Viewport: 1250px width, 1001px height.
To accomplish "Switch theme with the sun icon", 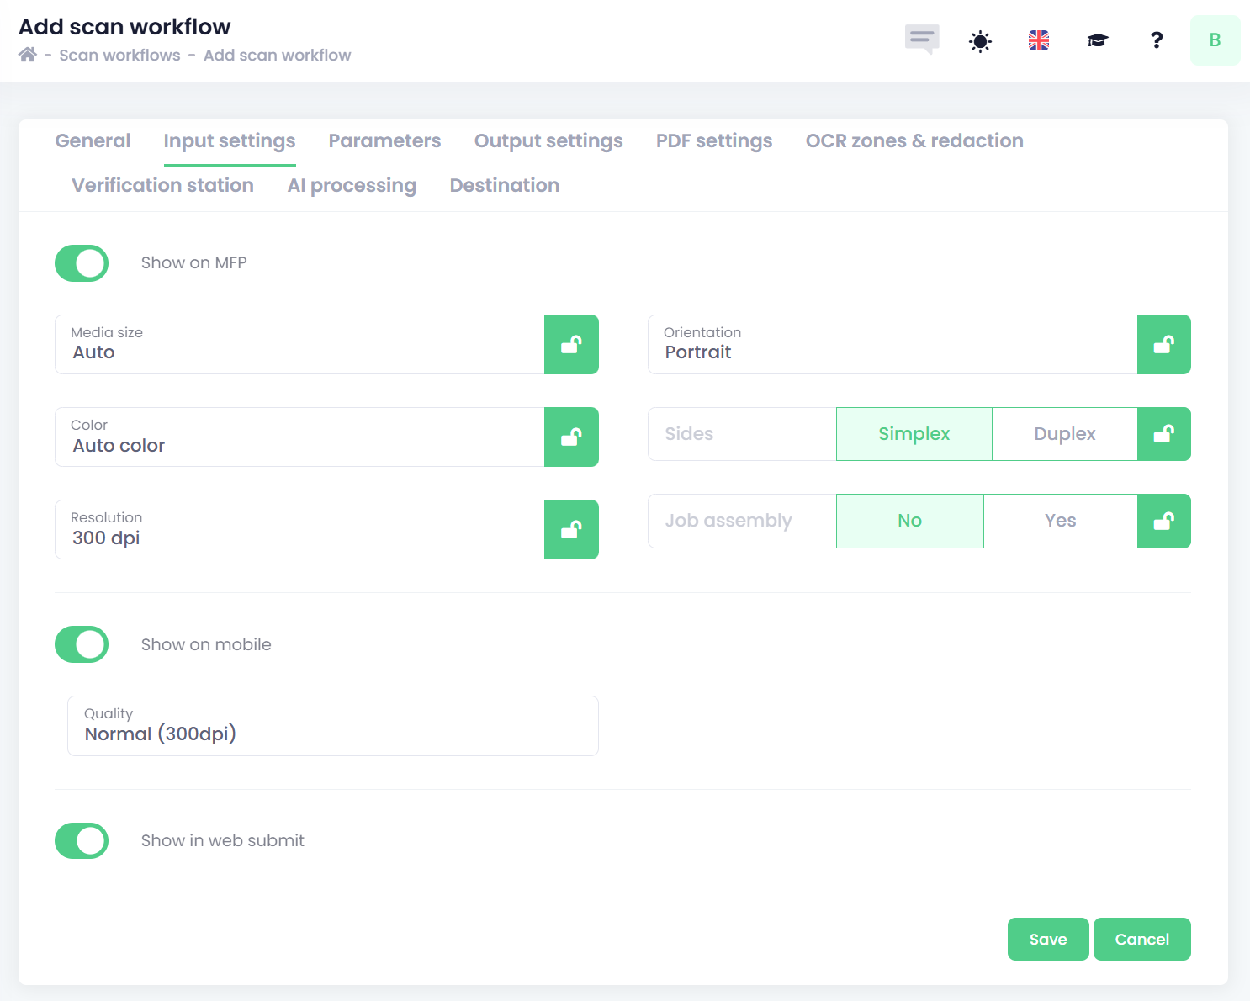I will pos(980,40).
